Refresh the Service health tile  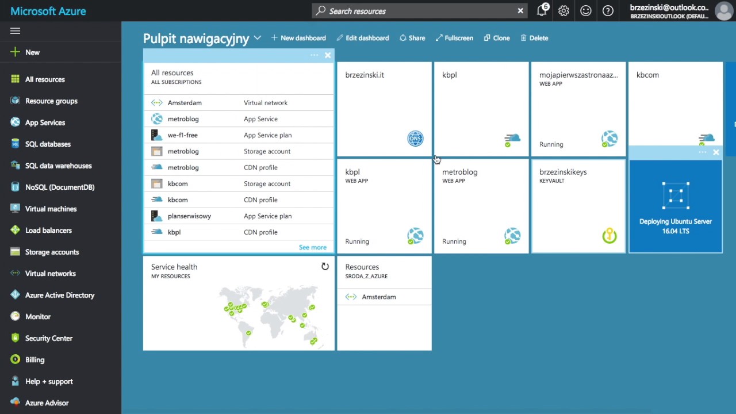325,266
